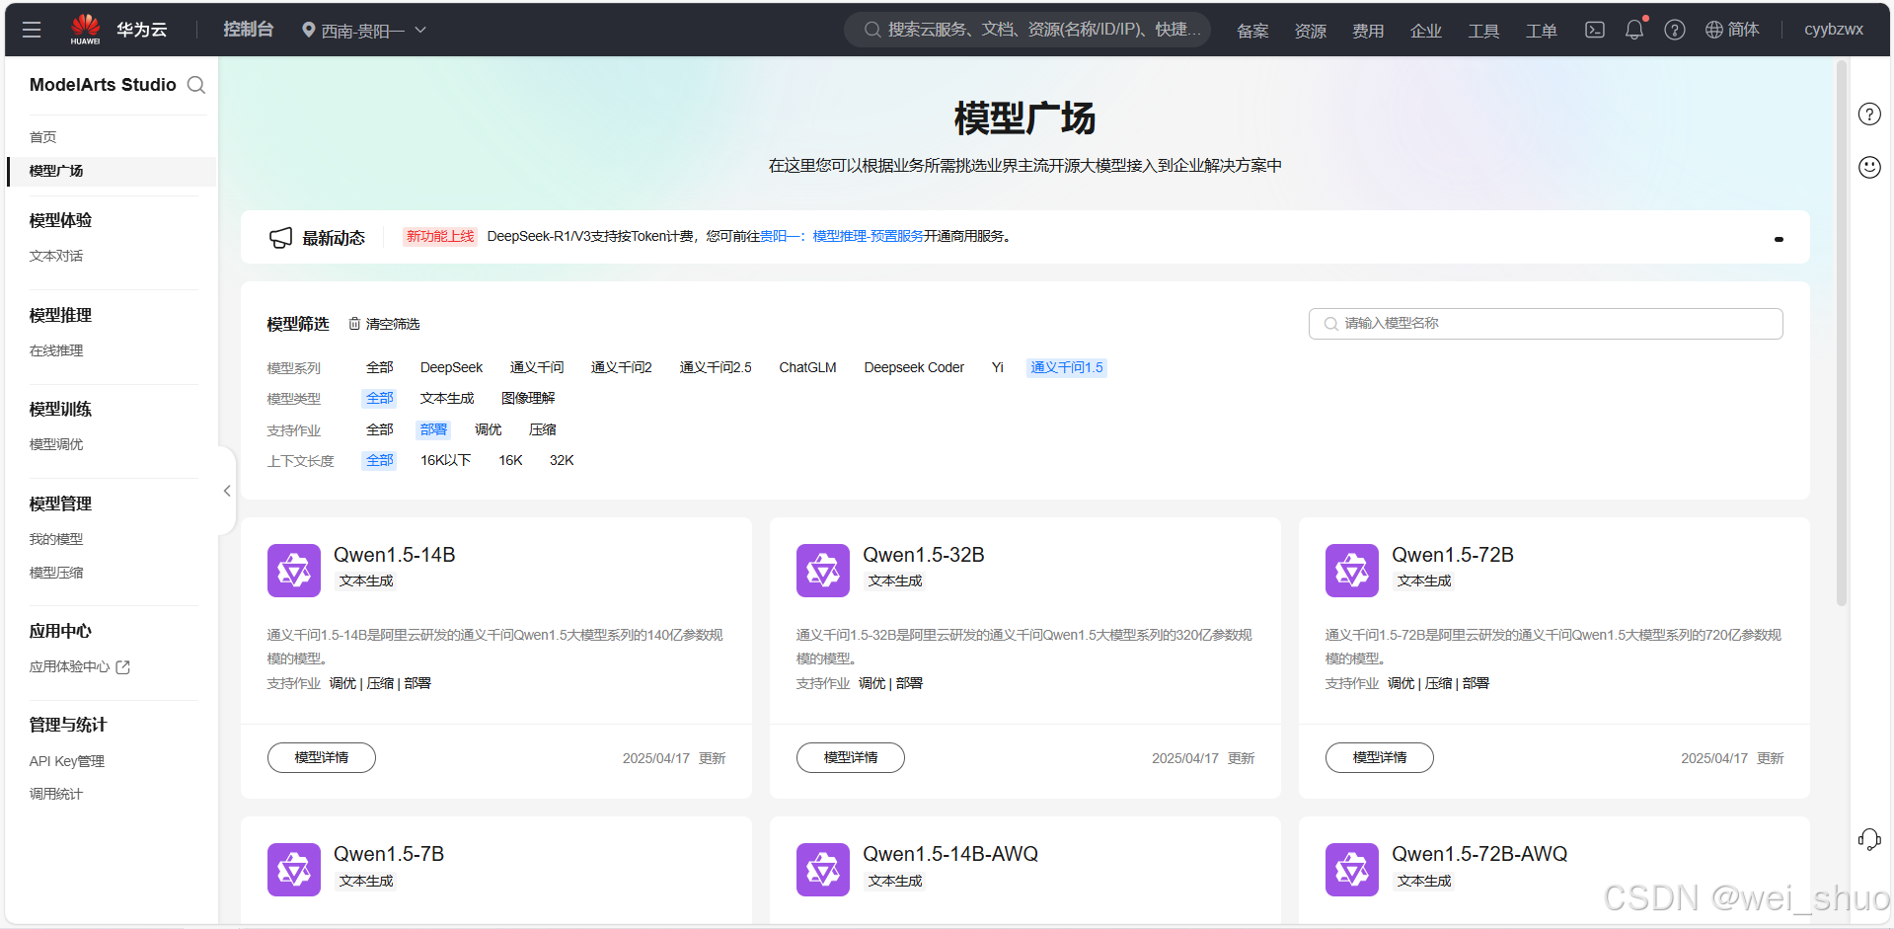Screen dimensions: 1894x929
Task: Open 工单 in the top navigation
Action: [x=1542, y=31]
